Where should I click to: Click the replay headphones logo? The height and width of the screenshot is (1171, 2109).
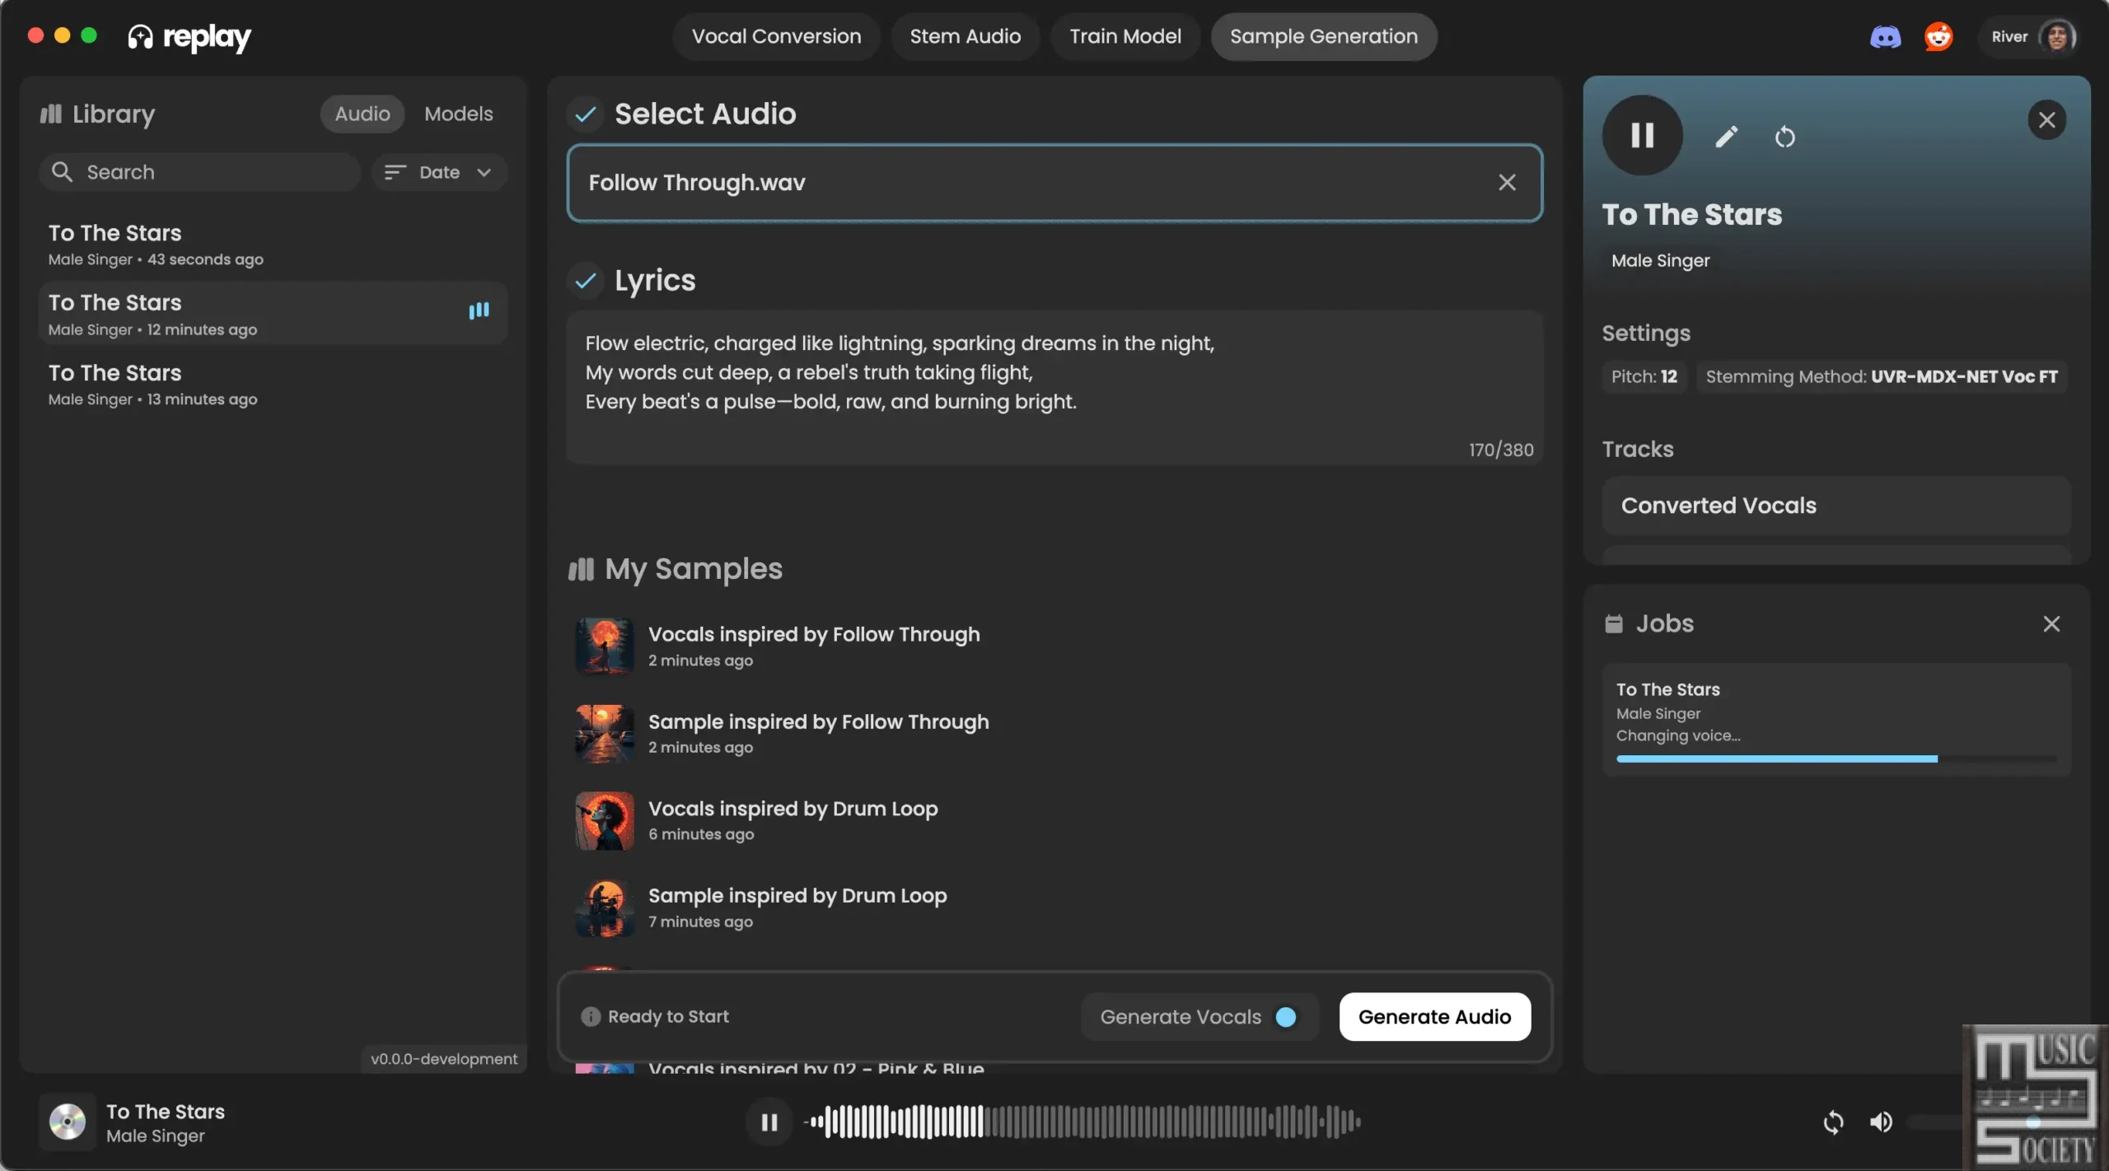[x=140, y=37]
